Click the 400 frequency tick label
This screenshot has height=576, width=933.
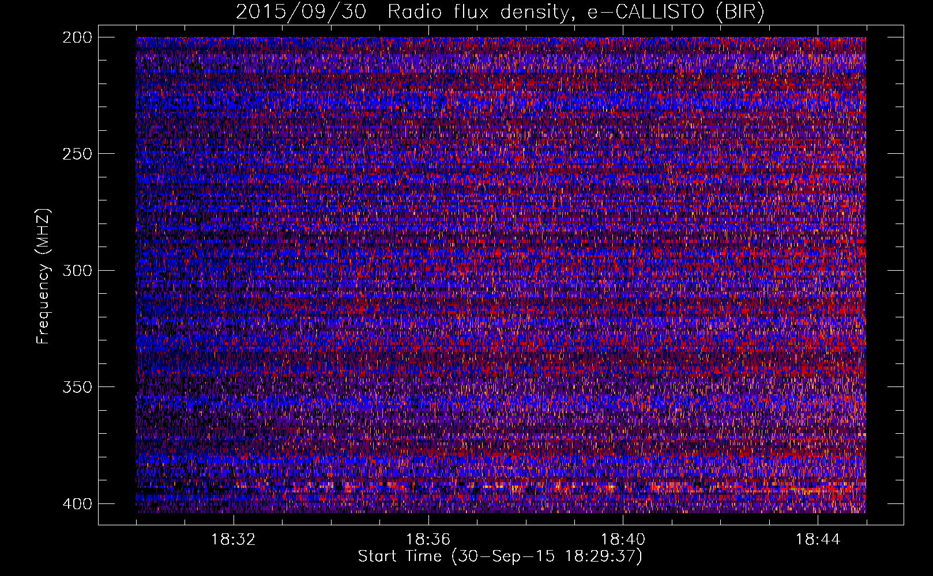pyautogui.click(x=77, y=503)
